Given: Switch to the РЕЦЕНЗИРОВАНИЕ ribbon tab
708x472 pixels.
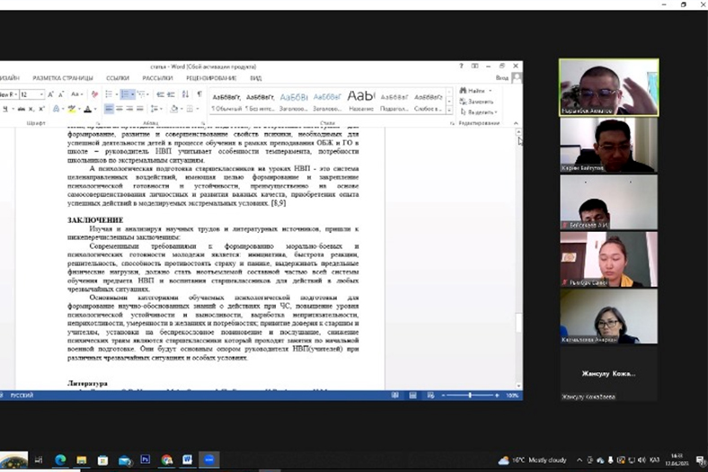Looking at the screenshot, I should 211,78.
